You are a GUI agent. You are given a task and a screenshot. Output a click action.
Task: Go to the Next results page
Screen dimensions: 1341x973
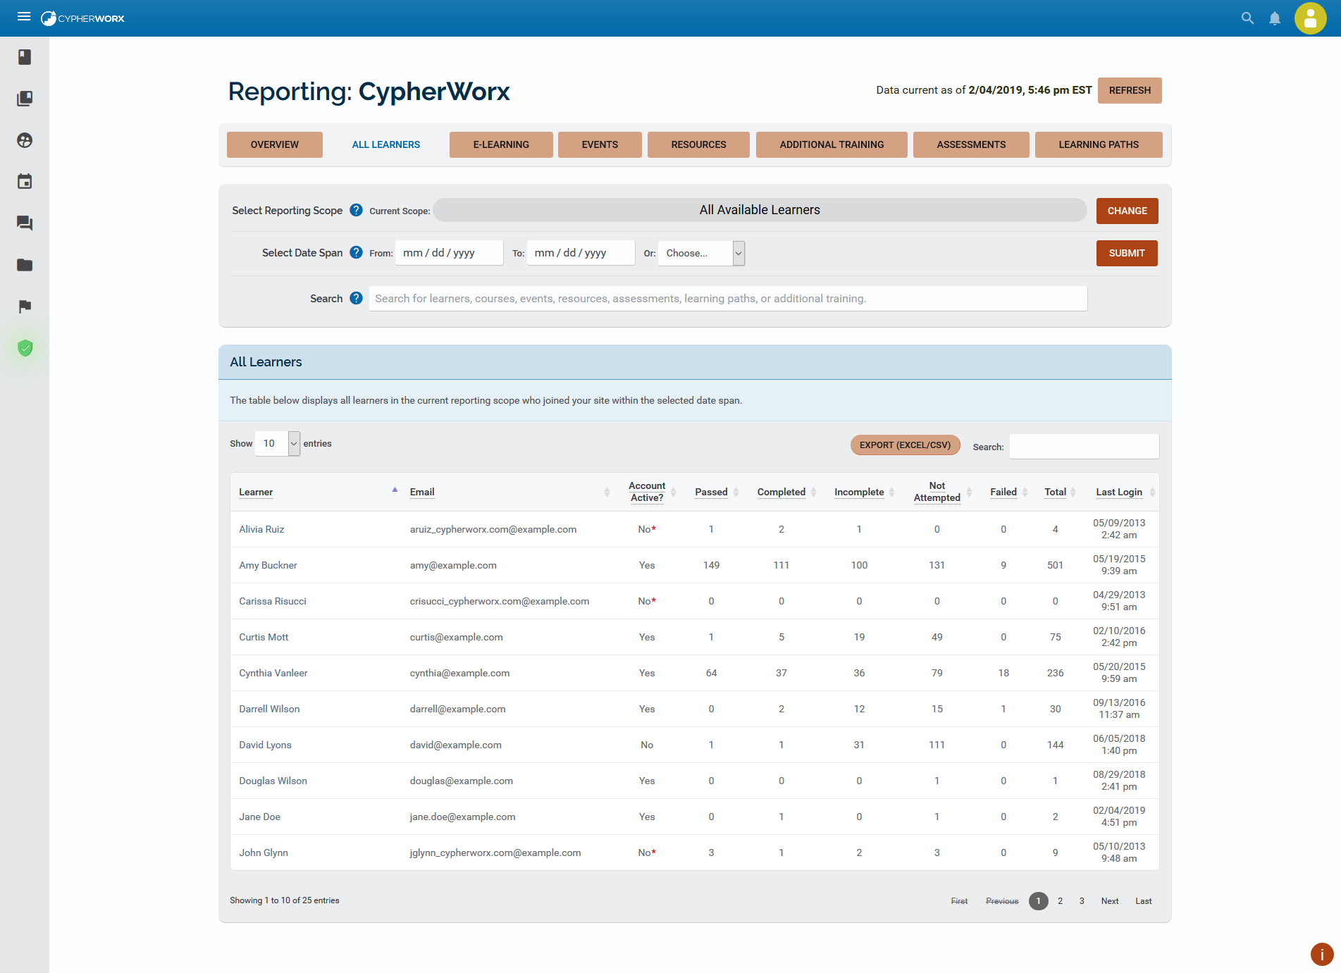[1110, 900]
